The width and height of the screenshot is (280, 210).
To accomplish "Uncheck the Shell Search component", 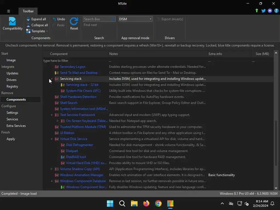I will [x=57, y=103].
